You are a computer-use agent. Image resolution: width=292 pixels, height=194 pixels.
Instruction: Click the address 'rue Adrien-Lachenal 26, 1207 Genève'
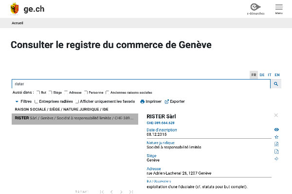tap(179, 173)
